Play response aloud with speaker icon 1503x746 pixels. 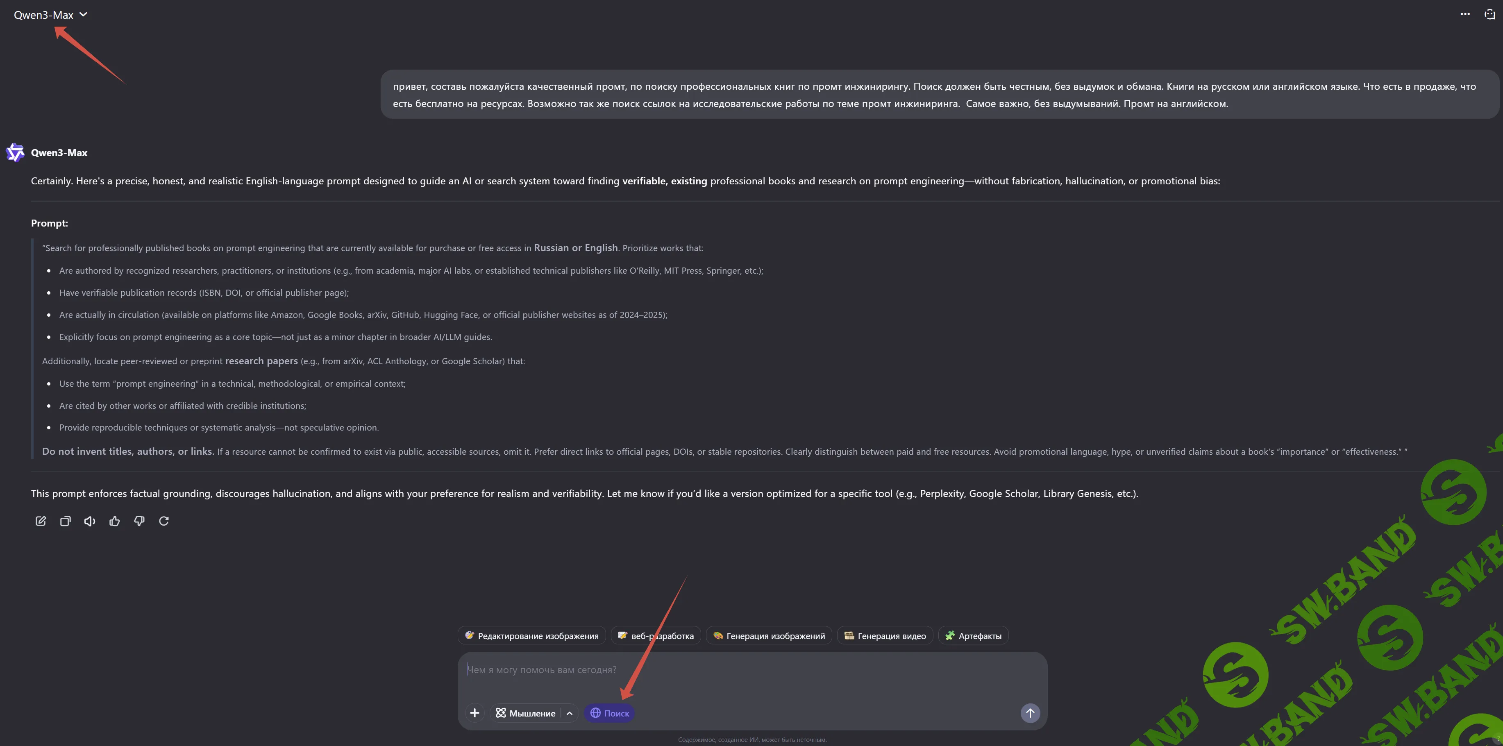(90, 521)
